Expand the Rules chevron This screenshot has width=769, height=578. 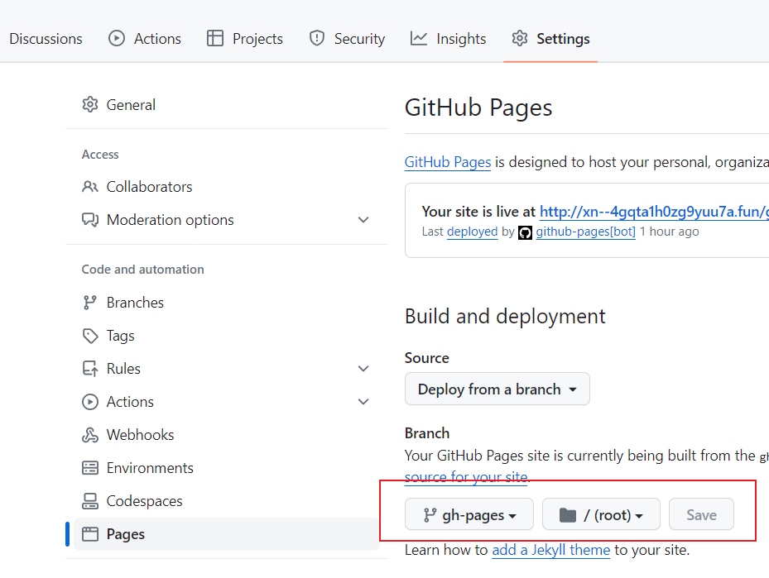(x=363, y=369)
